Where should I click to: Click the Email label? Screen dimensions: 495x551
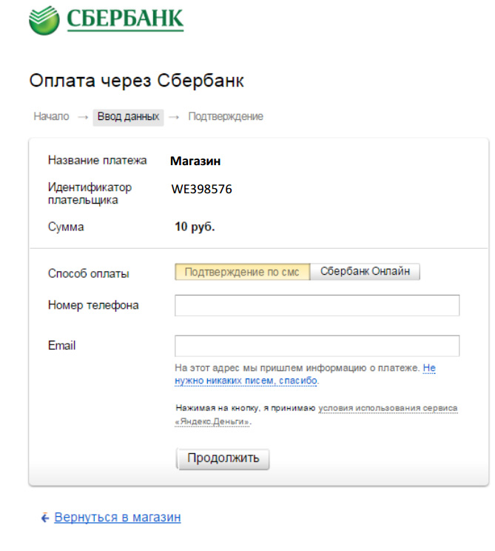click(x=62, y=345)
